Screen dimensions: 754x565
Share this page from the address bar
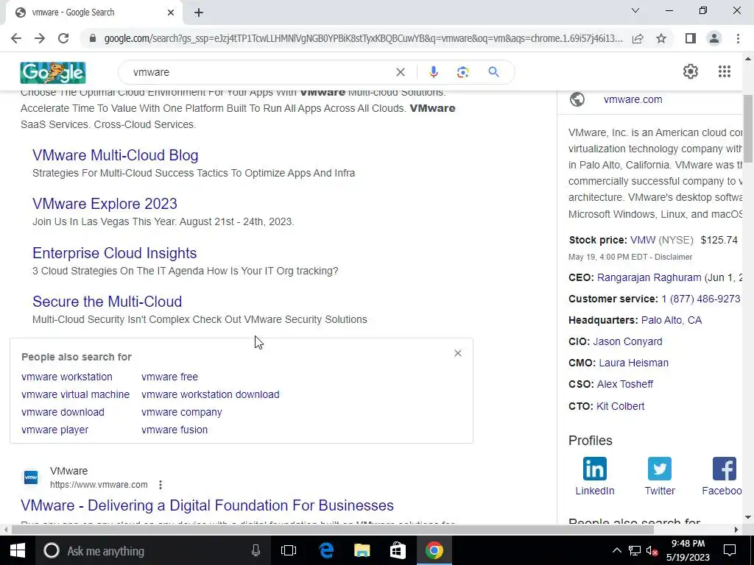pos(638,38)
